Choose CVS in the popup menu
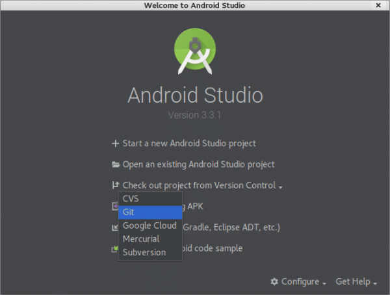Screen dimensions: 390x295 [150, 199]
